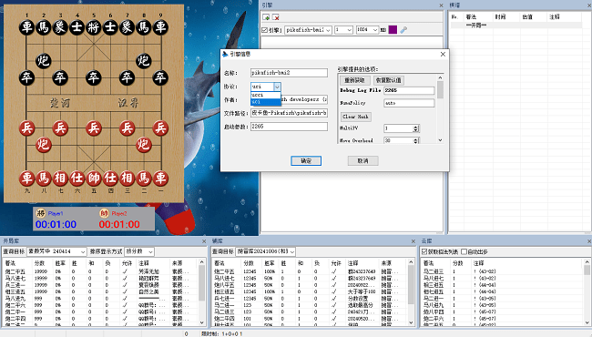Select the red cannon on file 二
Viewport: 592px width, 337px height.
pyautogui.click(x=144, y=145)
